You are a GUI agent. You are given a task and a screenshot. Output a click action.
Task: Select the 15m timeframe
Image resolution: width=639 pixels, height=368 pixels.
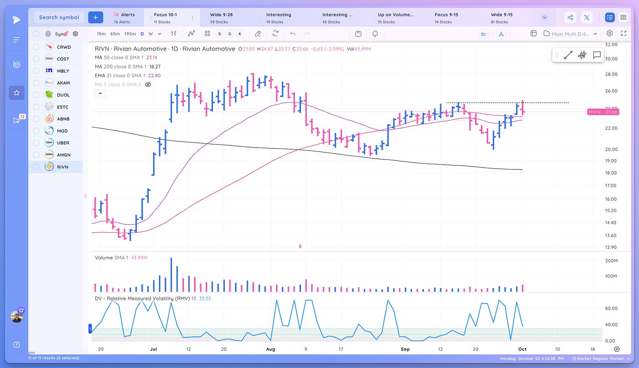(101, 34)
